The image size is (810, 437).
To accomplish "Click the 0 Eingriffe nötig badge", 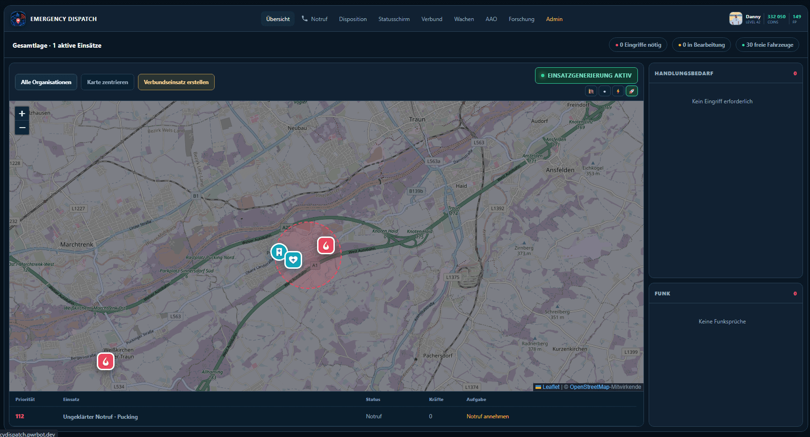I will point(638,45).
